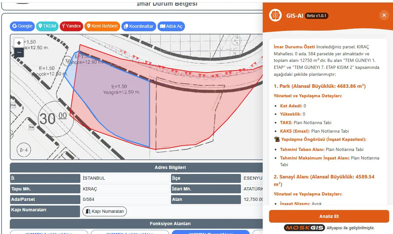Click the Yapılaşma Öngörüsü construction heading
This screenshot has height=234, width=393.
(320, 139)
